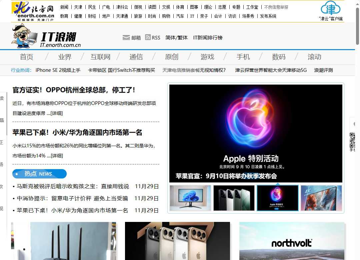
Task: Open the large Apple 特别活动 slide image
Action: [256, 133]
